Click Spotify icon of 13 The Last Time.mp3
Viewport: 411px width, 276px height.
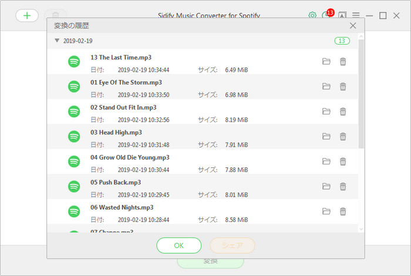coord(74,62)
